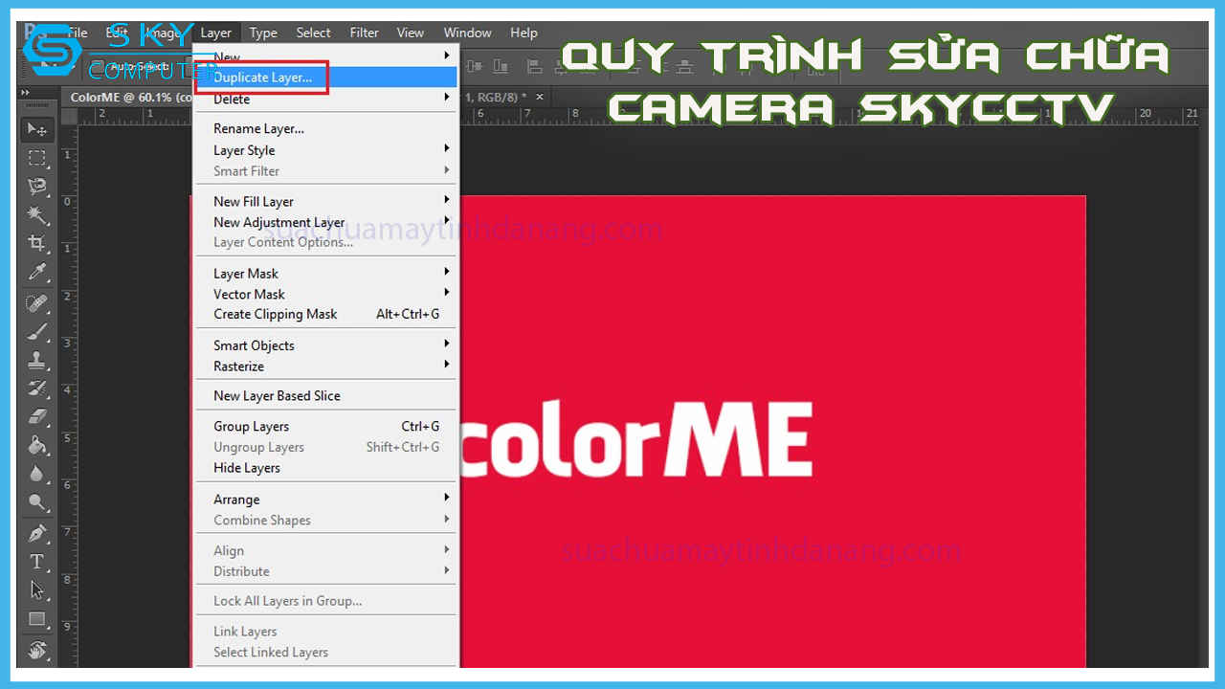Select the Rectangular Marquee tool
This screenshot has height=689, width=1225.
37,158
